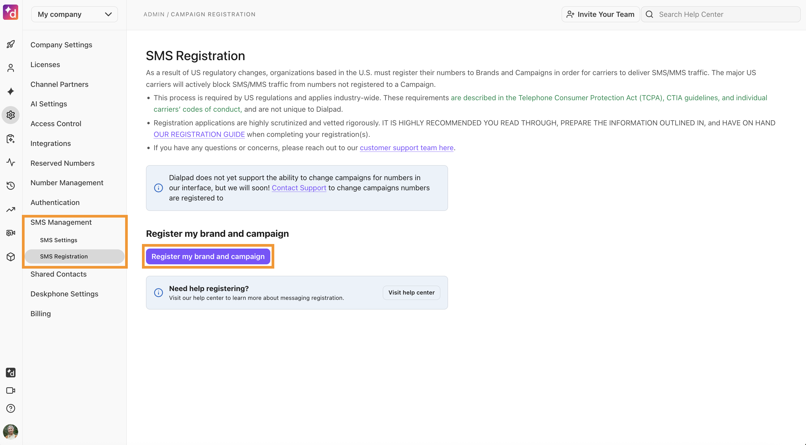Open Channel Partners section
806x445 pixels.
[x=59, y=84]
